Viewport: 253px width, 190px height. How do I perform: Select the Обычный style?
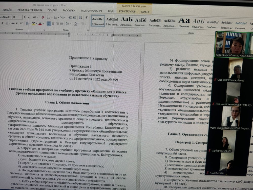[98, 21]
